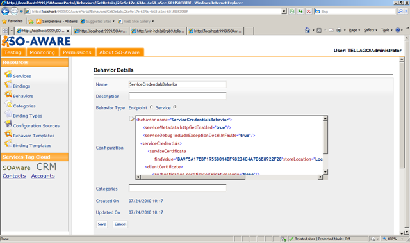
Task: Open the Safety menu dropdown
Action: click(x=370, y=30)
